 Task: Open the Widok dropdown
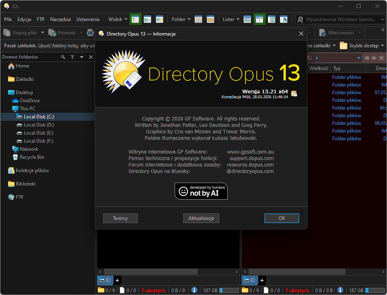pyautogui.click(x=118, y=19)
